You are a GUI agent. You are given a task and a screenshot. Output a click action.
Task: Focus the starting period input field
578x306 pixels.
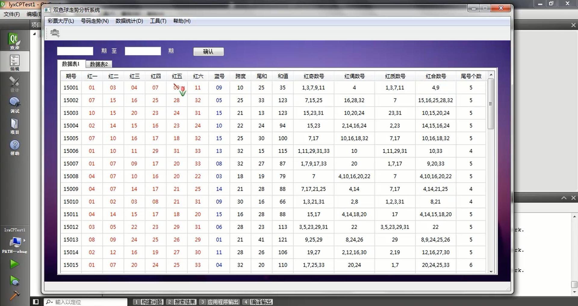coord(75,51)
